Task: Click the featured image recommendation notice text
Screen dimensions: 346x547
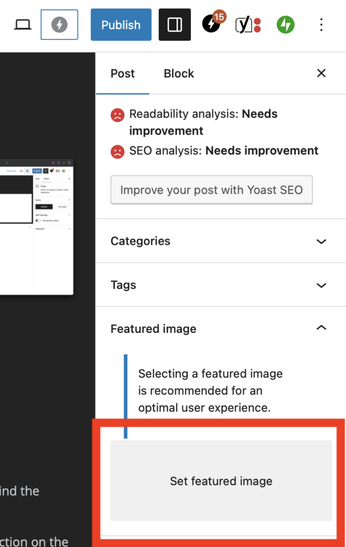Action: click(210, 390)
